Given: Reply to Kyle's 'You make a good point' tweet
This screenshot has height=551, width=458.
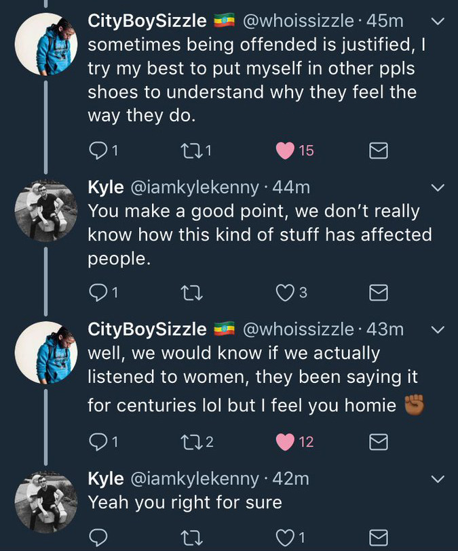Looking at the screenshot, I should coord(99,292).
